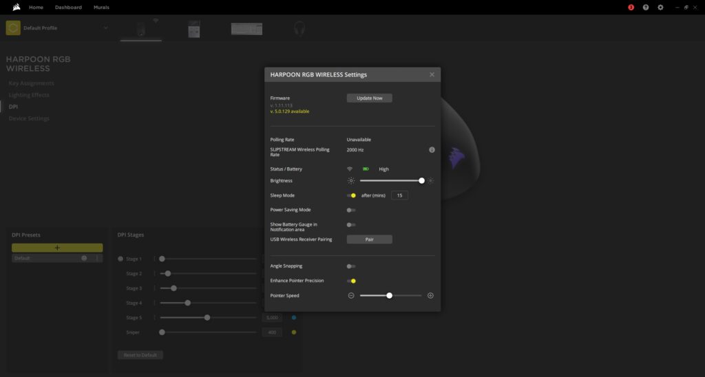
Task: Click the pointer speed minus icon
Action: [x=351, y=295]
